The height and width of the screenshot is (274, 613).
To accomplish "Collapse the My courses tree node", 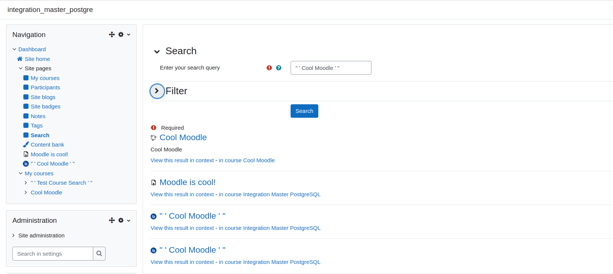I will 21,173.
